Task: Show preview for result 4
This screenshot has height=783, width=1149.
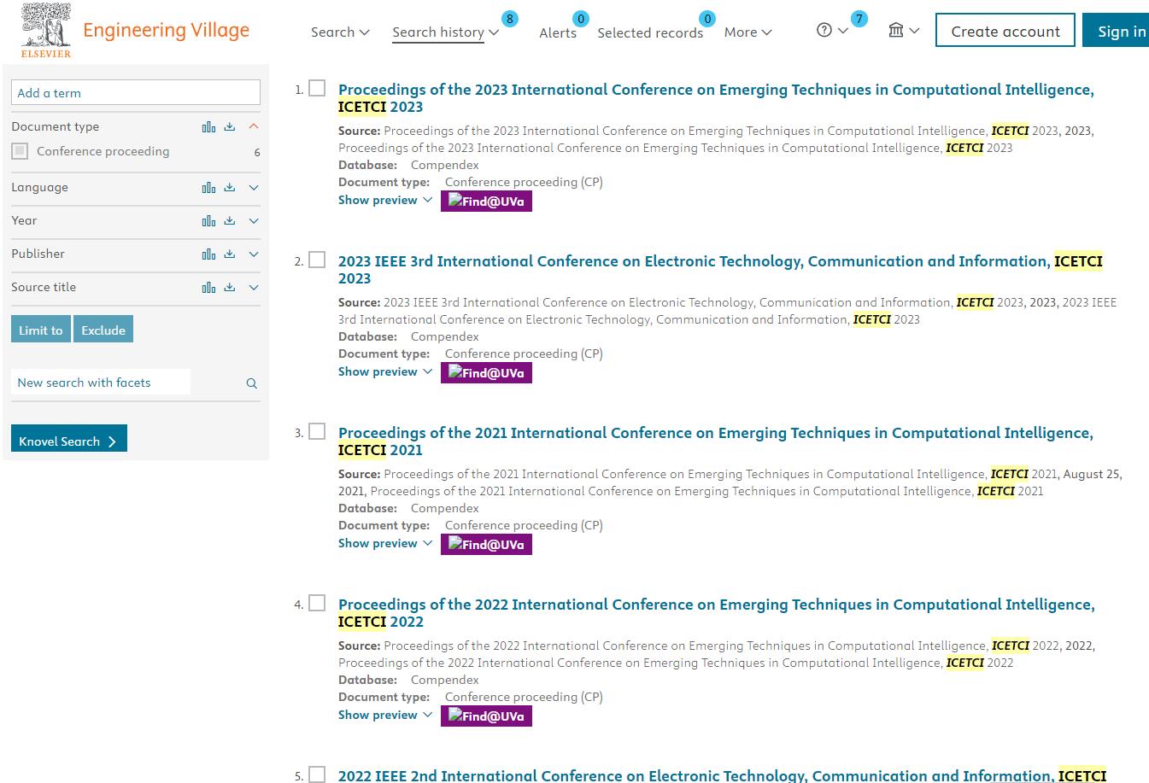Action: click(385, 715)
